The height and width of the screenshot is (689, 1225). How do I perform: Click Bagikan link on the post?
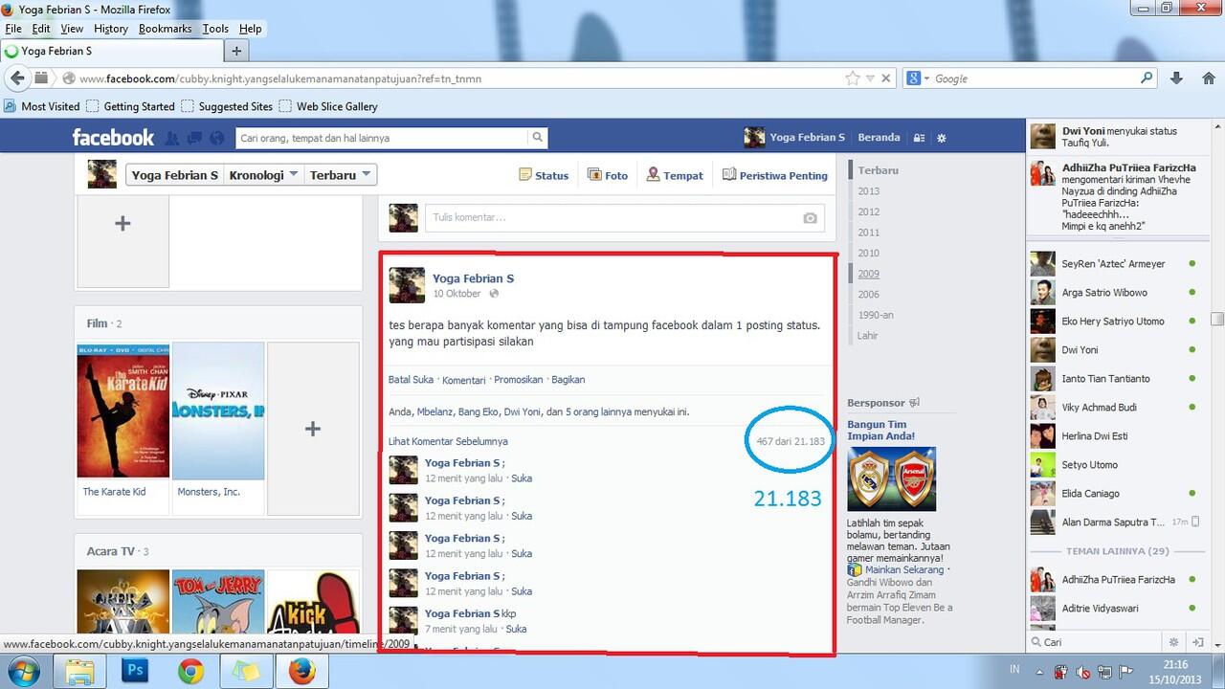pyautogui.click(x=568, y=380)
